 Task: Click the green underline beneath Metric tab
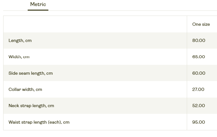(x=38, y=10)
